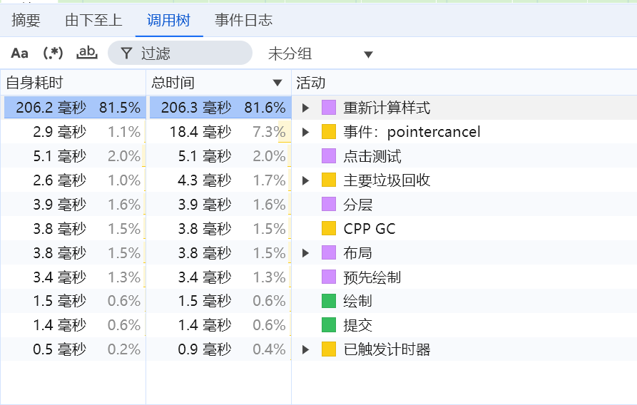The image size is (637, 405).
Task: Toggle the regular expression (.*) filter
Action: [x=53, y=53]
